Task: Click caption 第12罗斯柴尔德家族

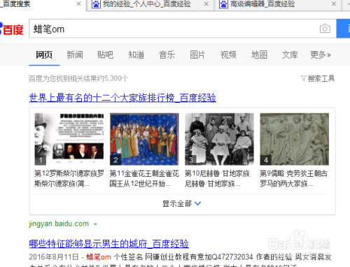Action: point(69,178)
